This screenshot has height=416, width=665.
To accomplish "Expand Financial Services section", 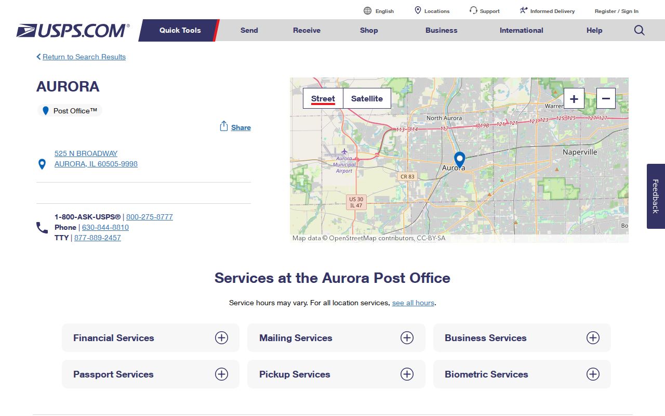I will [x=151, y=338].
